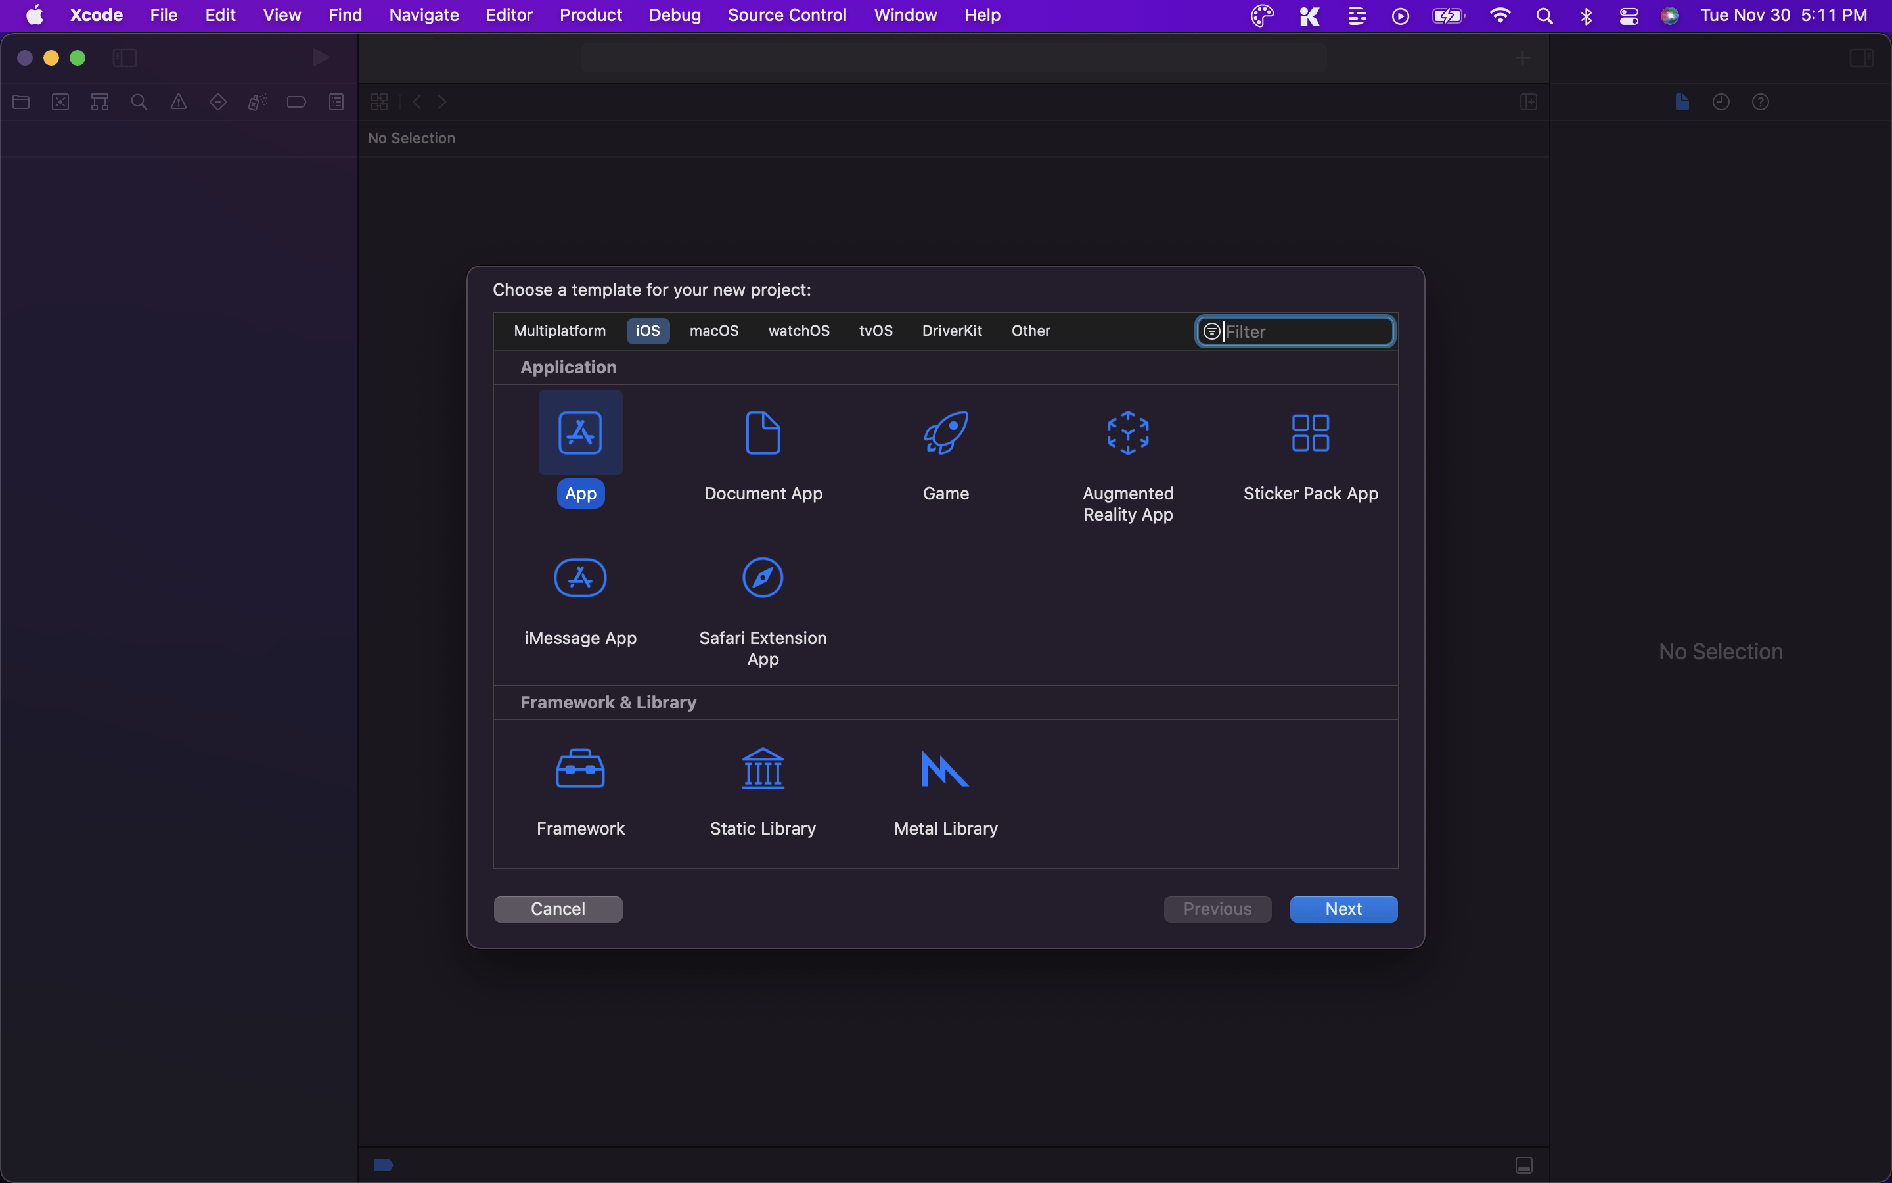Open macOS Control Center in menu bar
Viewport: 1892px width, 1183px height.
coord(1629,16)
